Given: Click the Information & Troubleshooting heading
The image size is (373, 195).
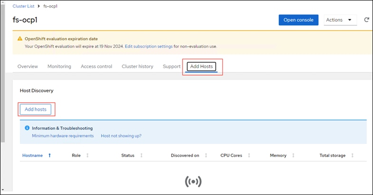Looking at the screenshot, I should pos(62,128).
